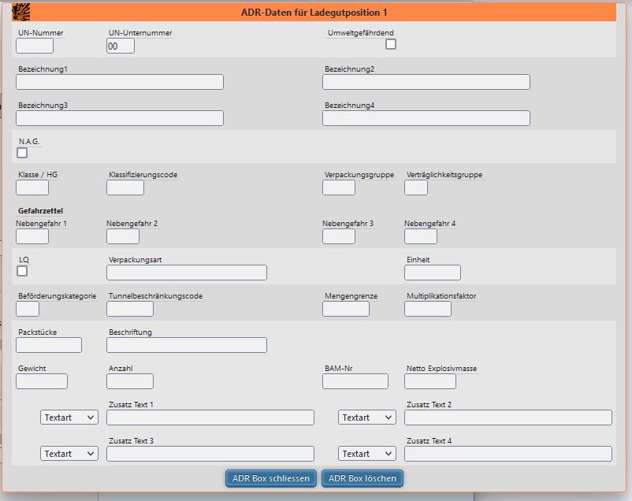Screen dimensions: 632x501
Task: Focus the Beschriftung text field
Action: coord(187,345)
